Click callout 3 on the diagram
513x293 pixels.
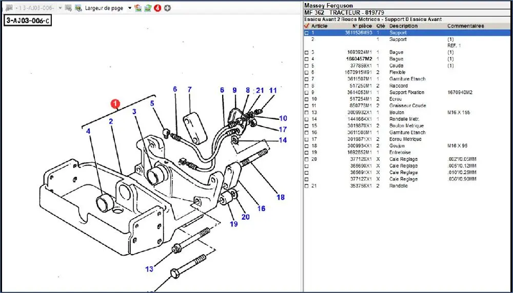click(134, 112)
